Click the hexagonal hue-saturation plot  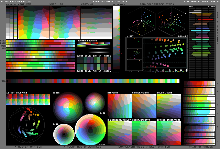point(27,125)
